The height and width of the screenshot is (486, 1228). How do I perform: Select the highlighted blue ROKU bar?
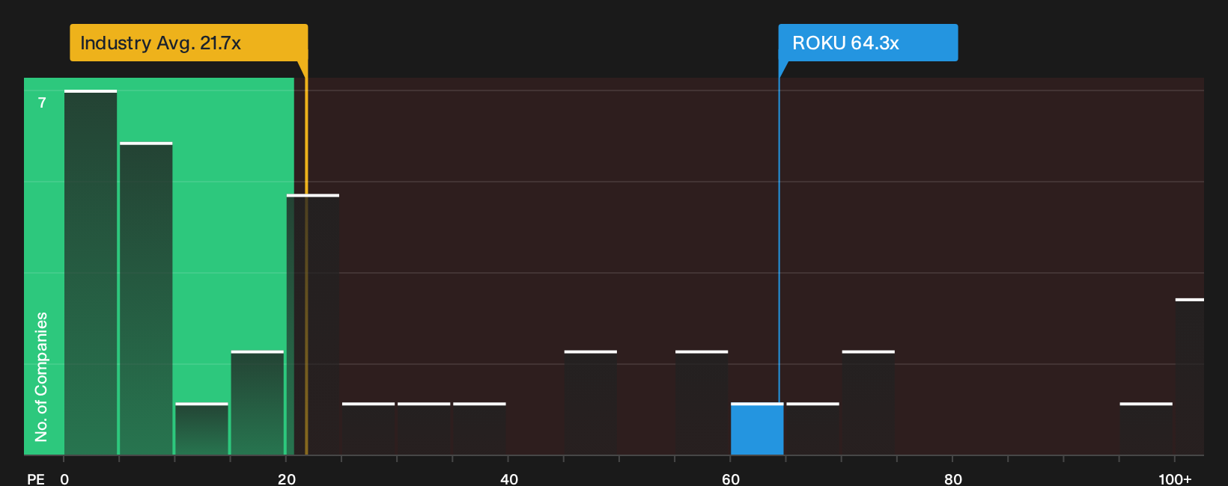[x=757, y=429]
